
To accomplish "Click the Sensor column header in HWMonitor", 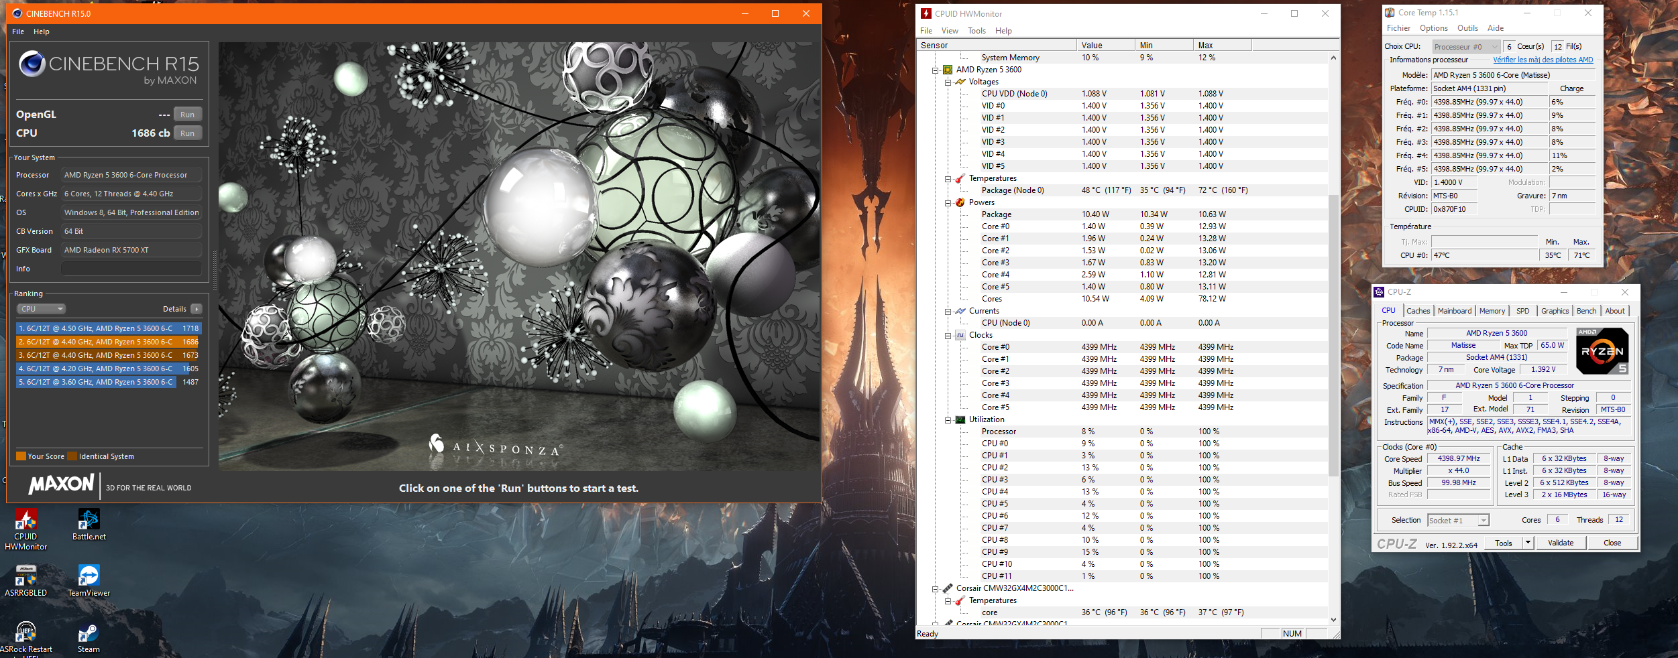I will coord(996,46).
